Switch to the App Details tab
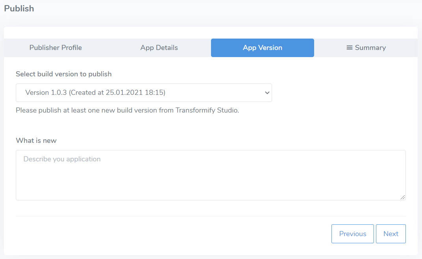Image resolution: width=422 pixels, height=259 pixels. [159, 48]
